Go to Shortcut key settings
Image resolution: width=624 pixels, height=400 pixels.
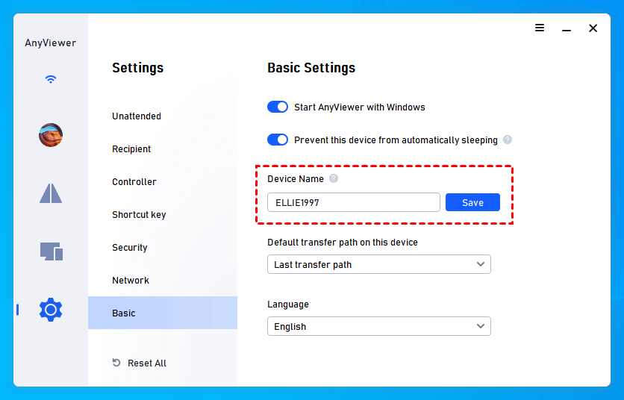tap(139, 214)
